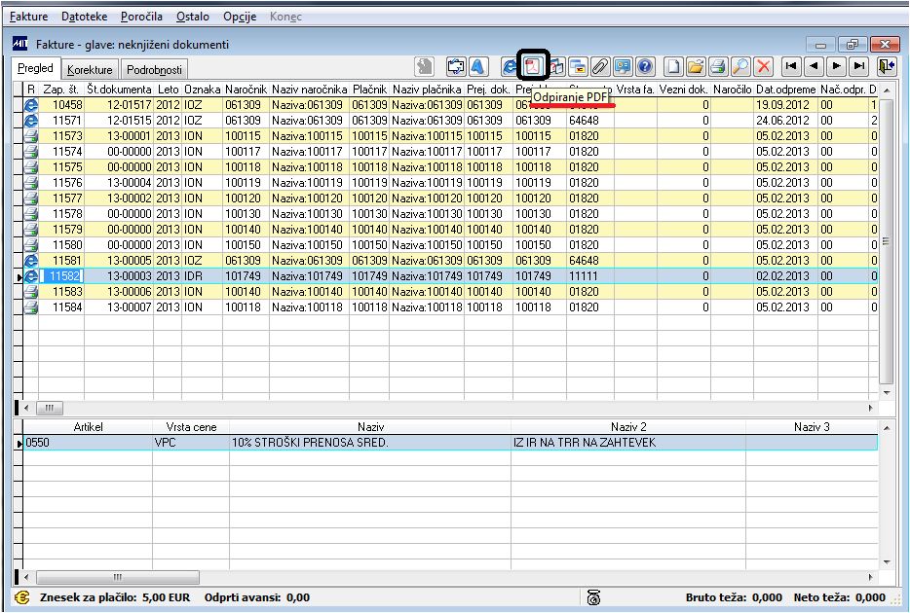
Task: Click the paperclip attachments icon
Action: click(x=600, y=66)
